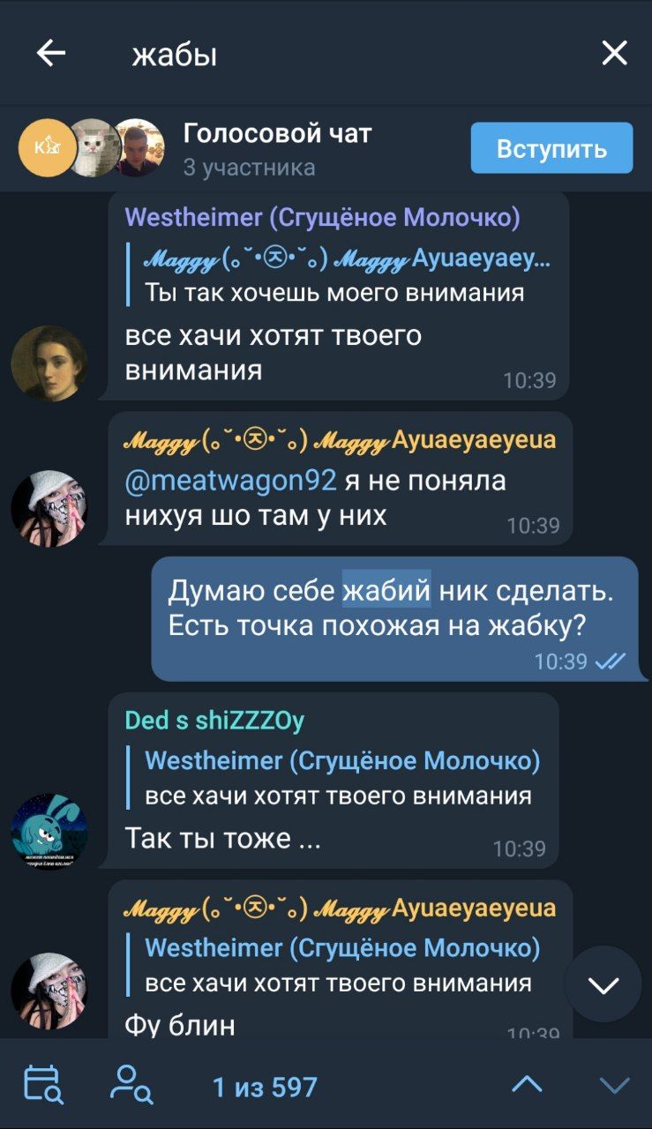Tap the 1 из 597 results counter
Viewport: 652px width, 1129px height.
tap(265, 1087)
